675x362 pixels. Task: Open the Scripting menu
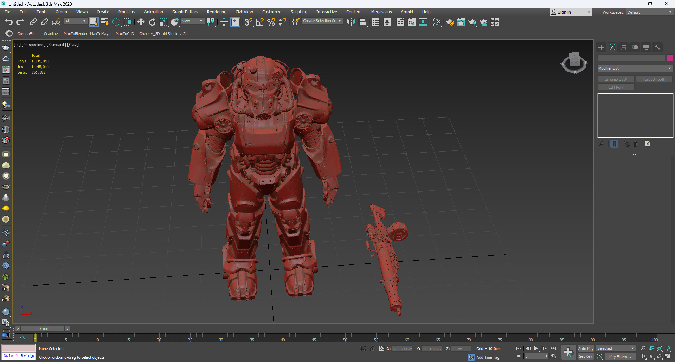(299, 12)
